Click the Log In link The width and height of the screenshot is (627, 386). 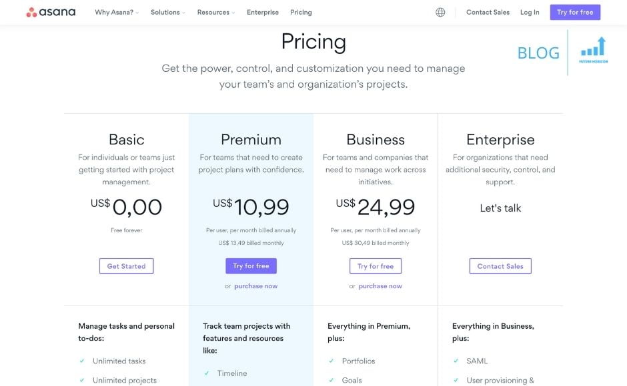coord(530,12)
